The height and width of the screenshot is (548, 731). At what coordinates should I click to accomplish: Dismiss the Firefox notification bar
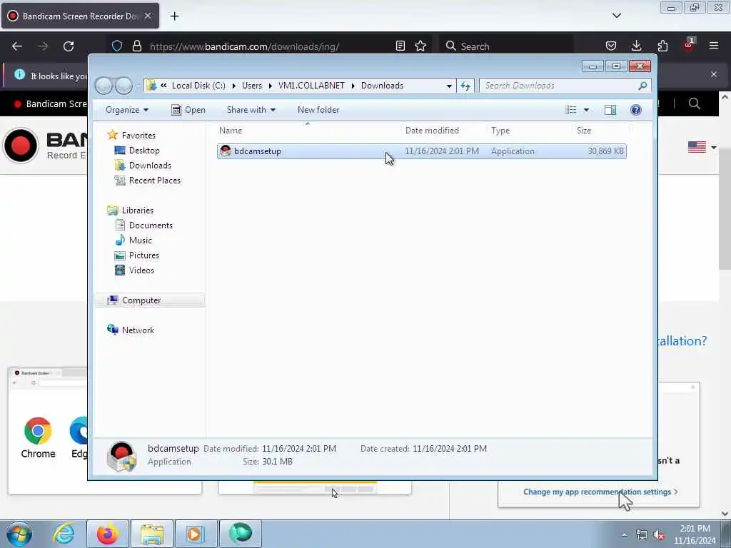pos(714,74)
